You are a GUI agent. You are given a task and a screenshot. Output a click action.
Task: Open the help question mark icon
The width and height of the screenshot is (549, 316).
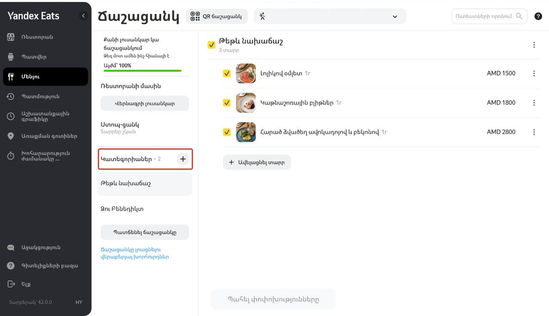(x=538, y=16)
